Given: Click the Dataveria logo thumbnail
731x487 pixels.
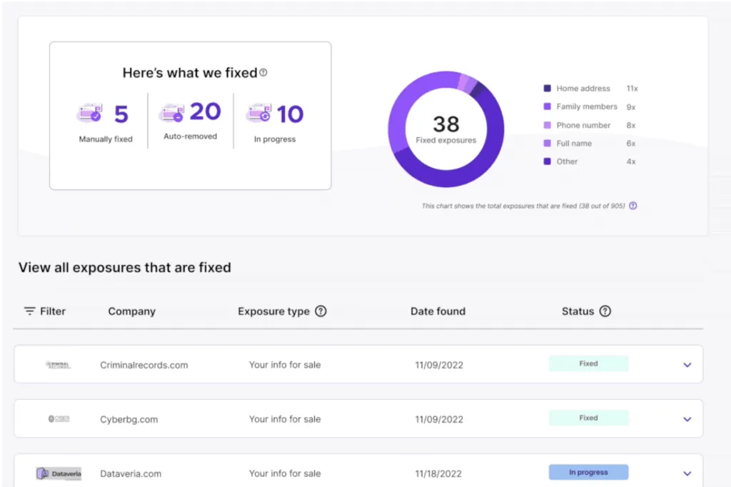Looking at the screenshot, I should point(59,473).
